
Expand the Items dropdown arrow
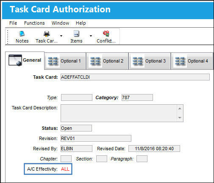[x=91, y=36]
